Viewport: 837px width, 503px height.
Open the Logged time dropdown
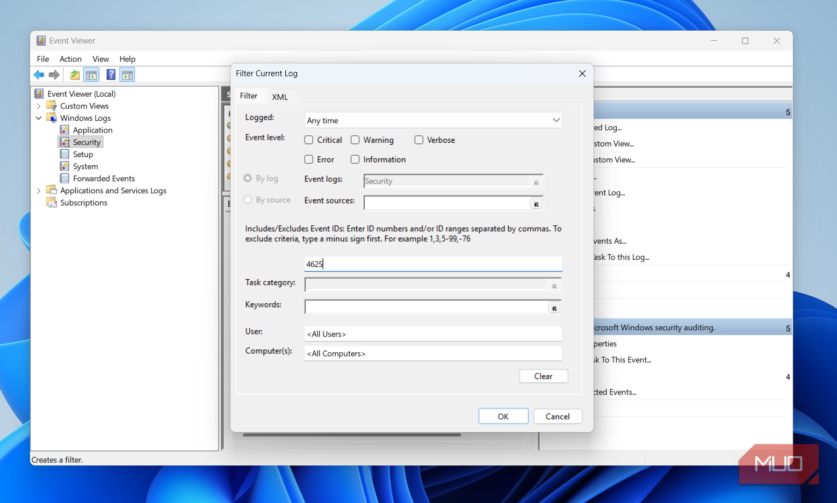433,120
